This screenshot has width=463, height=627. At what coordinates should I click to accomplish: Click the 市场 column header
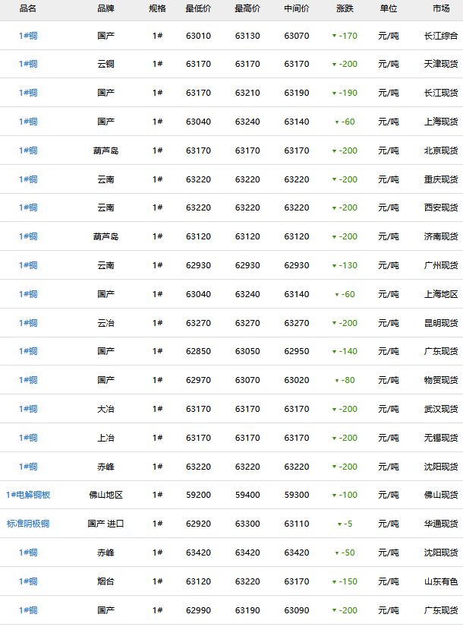tap(441, 8)
